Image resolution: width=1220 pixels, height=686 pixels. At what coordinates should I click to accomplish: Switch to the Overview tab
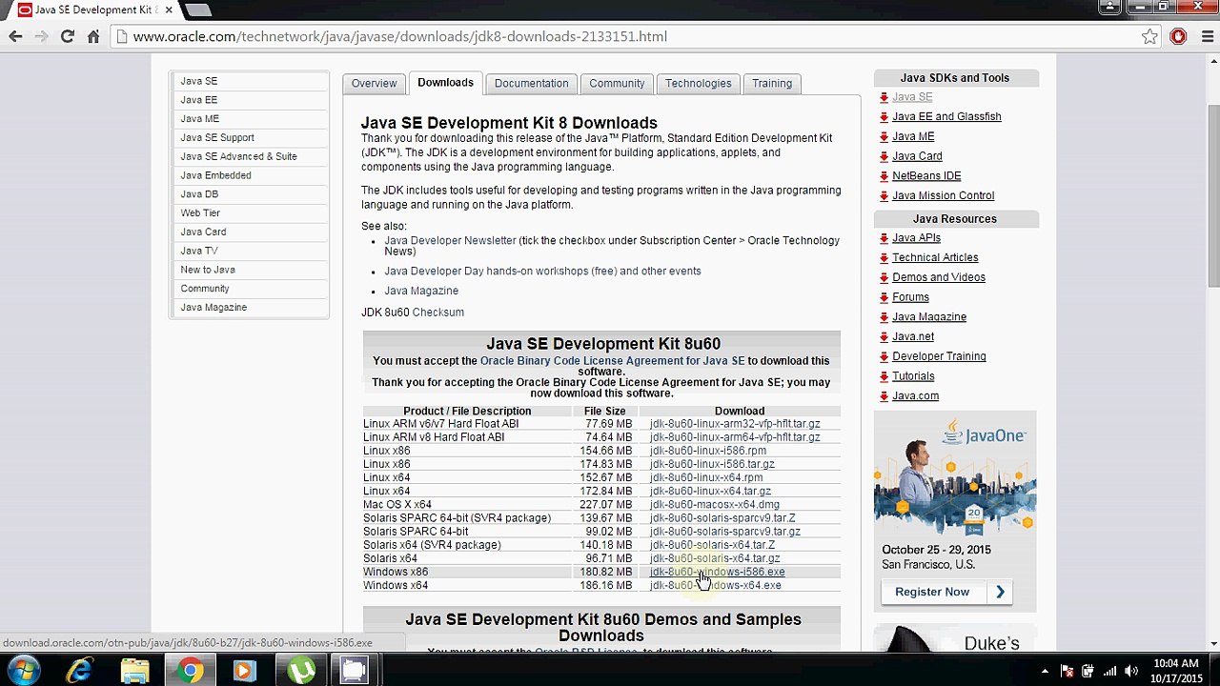[x=374, y=83]
